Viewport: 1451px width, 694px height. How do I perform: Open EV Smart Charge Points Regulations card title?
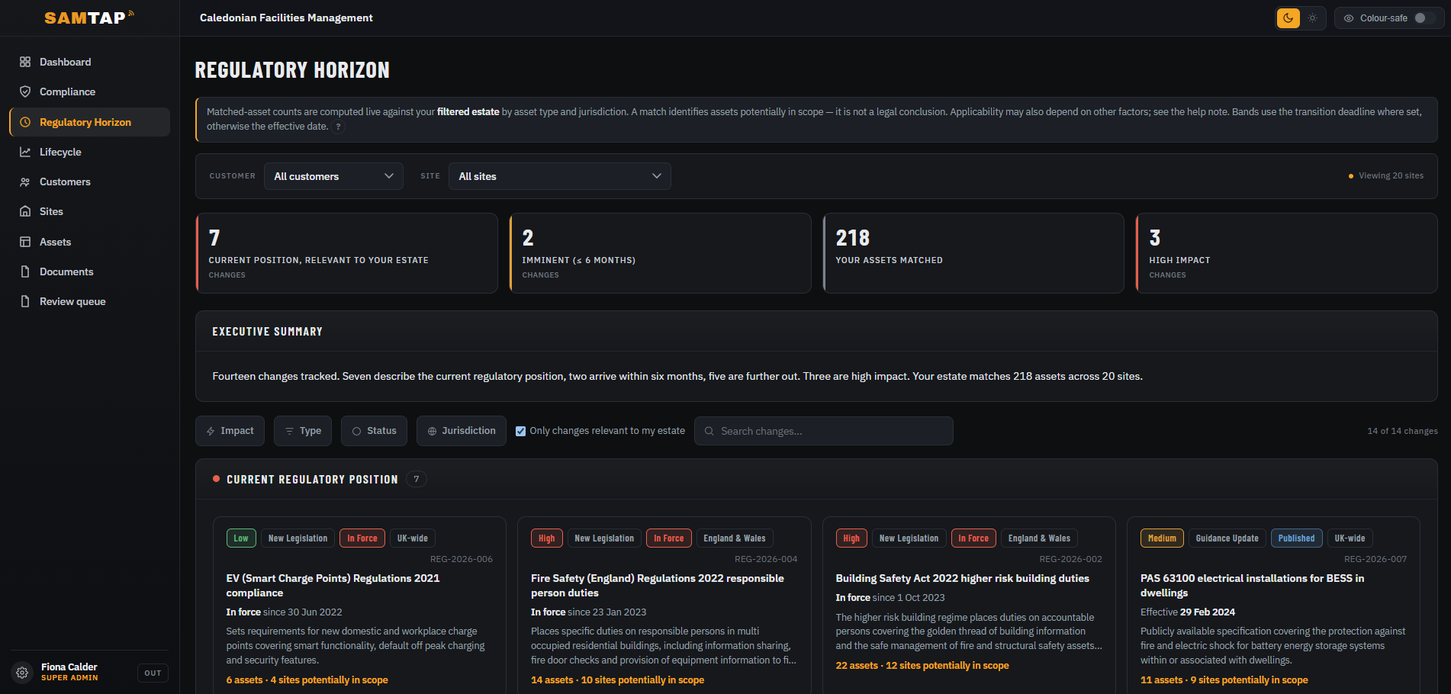pos(333,586)
